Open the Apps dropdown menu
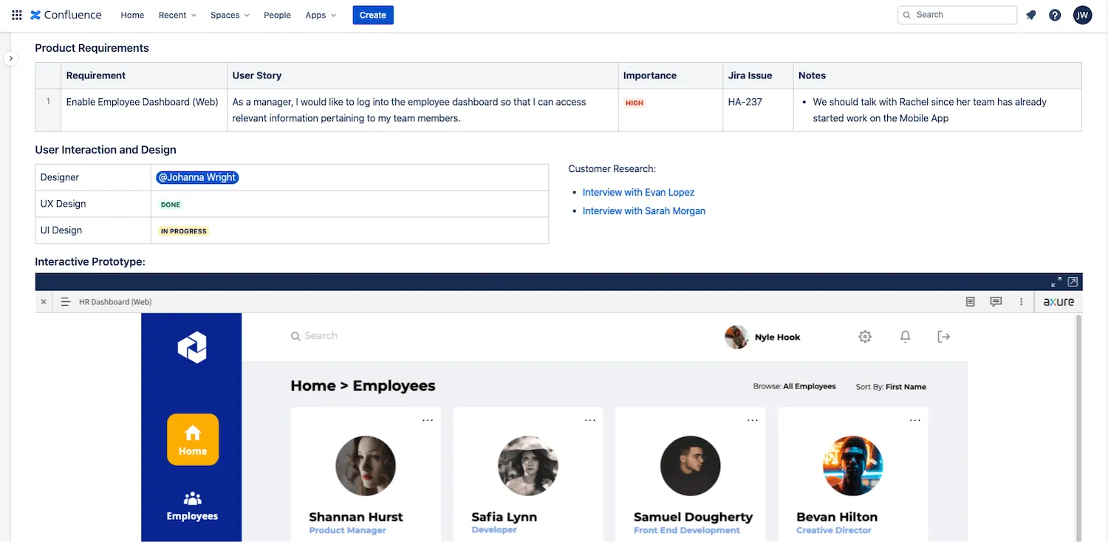Screen dimensions: 1108x542 321,15
